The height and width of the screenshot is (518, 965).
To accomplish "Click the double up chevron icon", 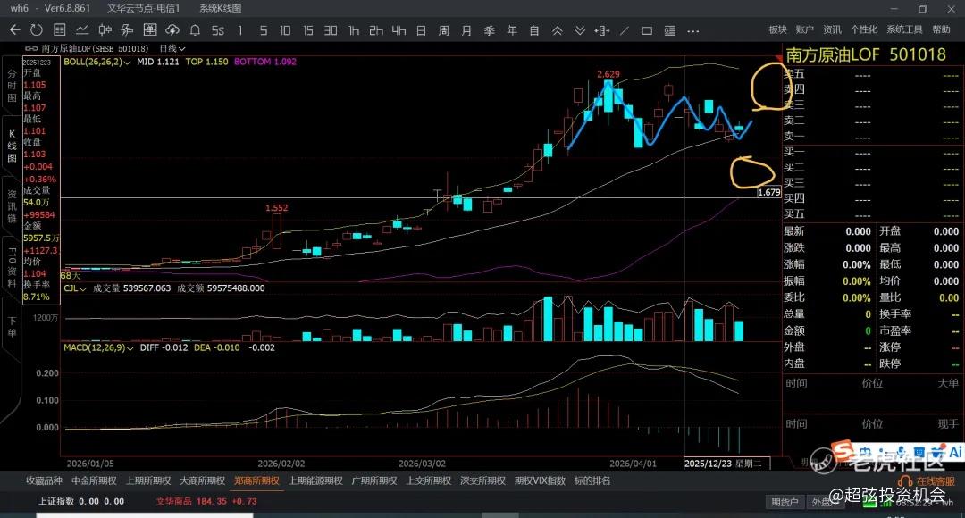I will [x=557, y=30].
